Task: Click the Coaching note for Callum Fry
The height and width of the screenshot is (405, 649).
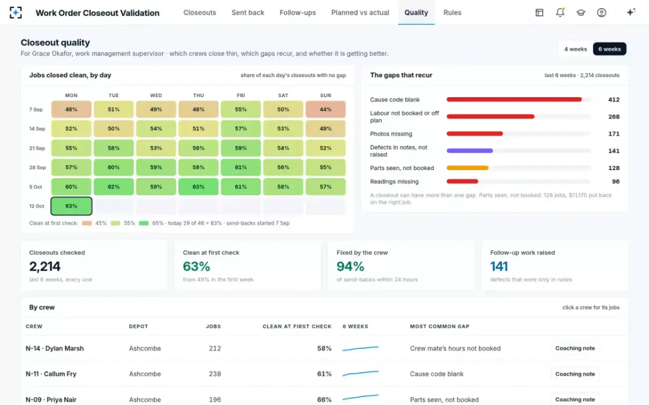Action: coord(575,374)
